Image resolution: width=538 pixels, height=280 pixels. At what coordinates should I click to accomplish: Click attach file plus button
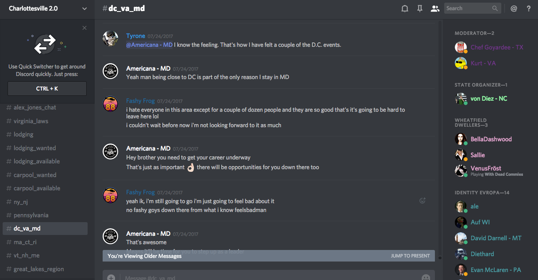click(111, 278)
